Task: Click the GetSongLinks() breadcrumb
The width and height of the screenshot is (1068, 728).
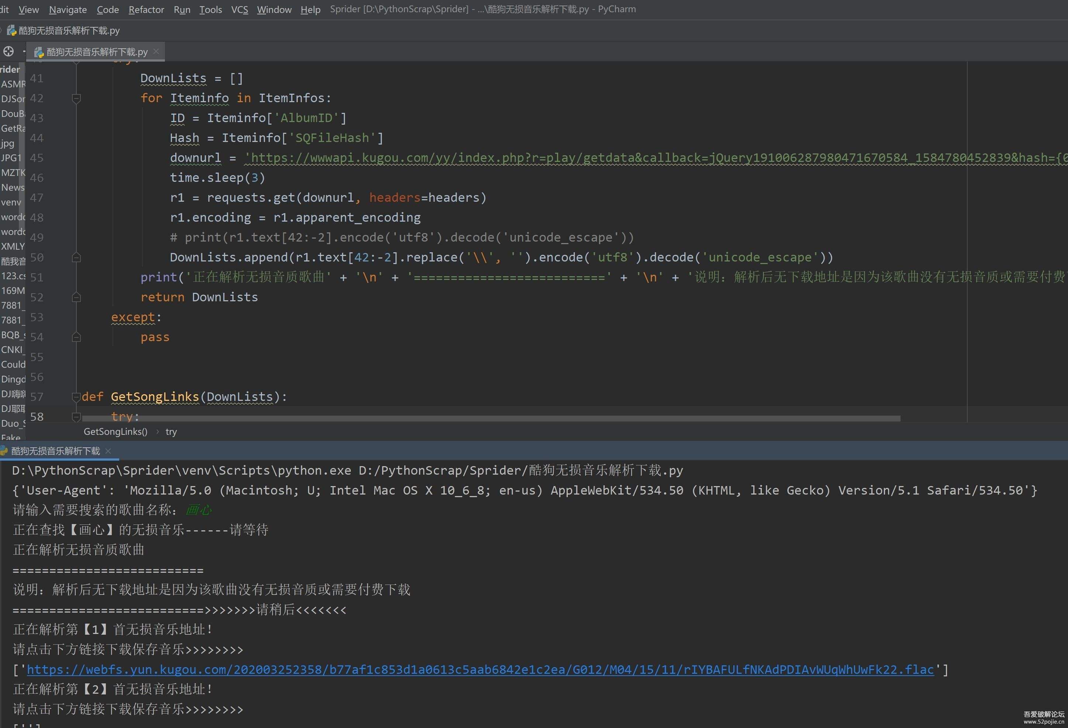Action: pyautogui.click(x=115, y=432)
